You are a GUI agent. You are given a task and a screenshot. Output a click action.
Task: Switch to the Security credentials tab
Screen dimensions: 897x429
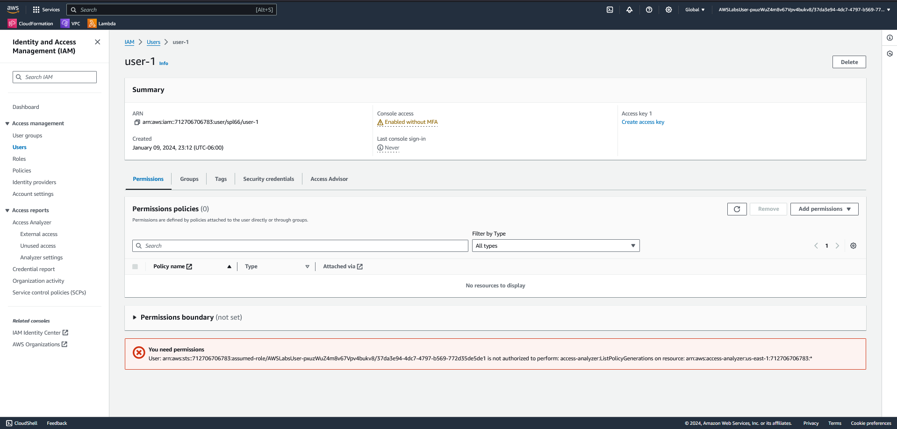tap(268, 179)
